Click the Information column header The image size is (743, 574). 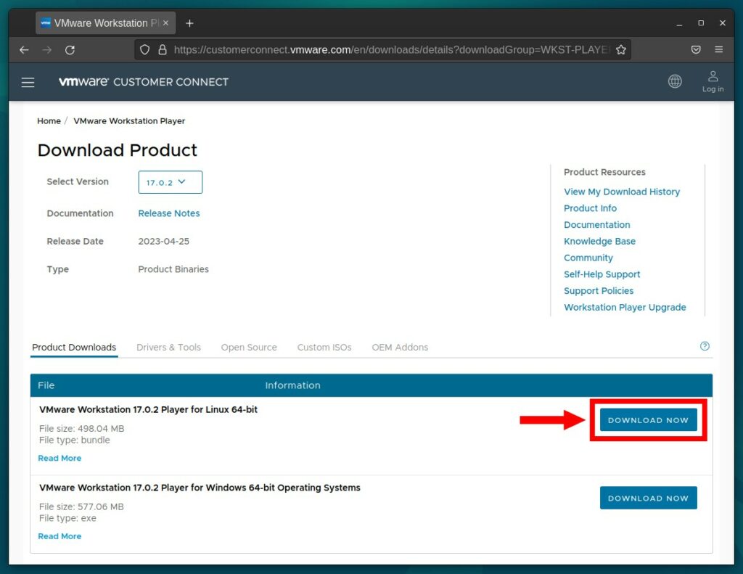(293, 385)
